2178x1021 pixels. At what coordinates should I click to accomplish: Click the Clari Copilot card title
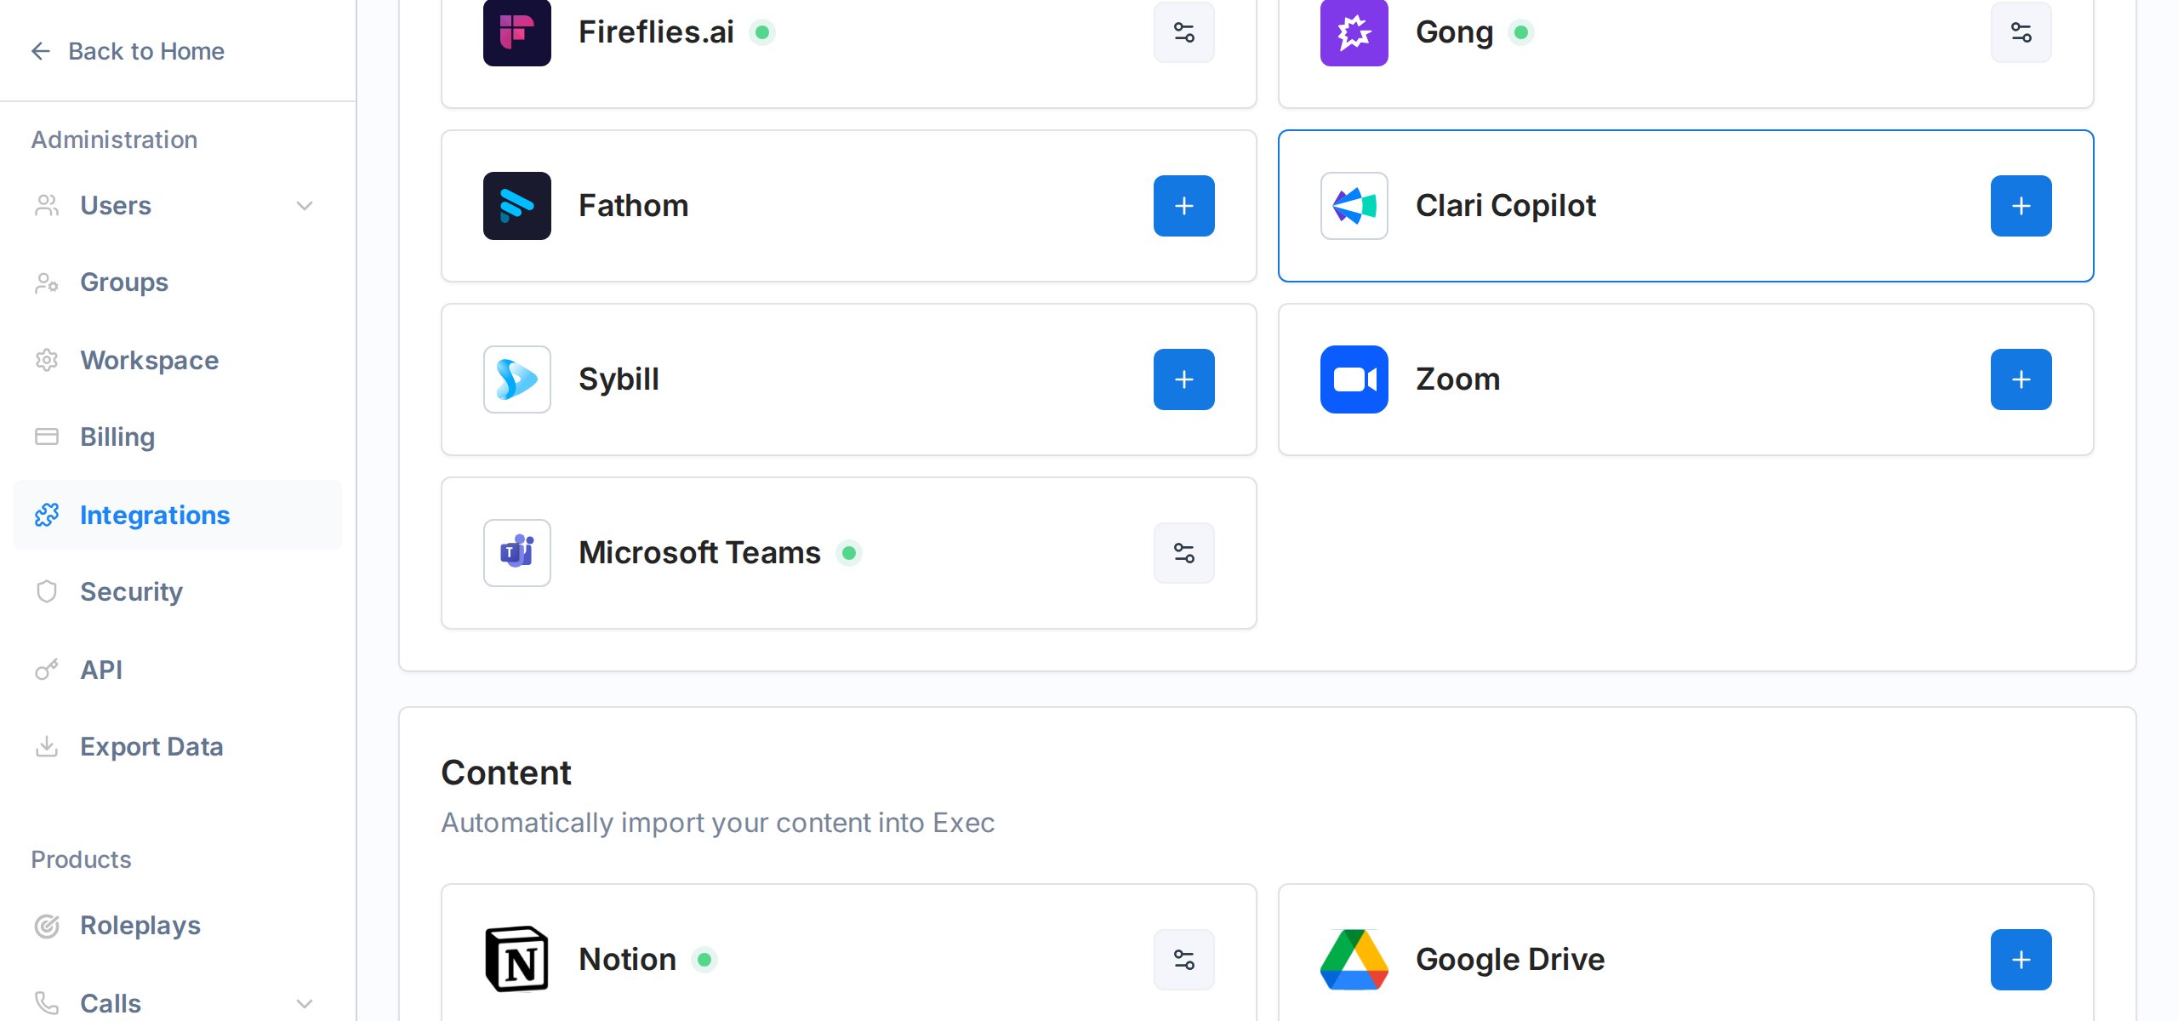point(1506,206)
